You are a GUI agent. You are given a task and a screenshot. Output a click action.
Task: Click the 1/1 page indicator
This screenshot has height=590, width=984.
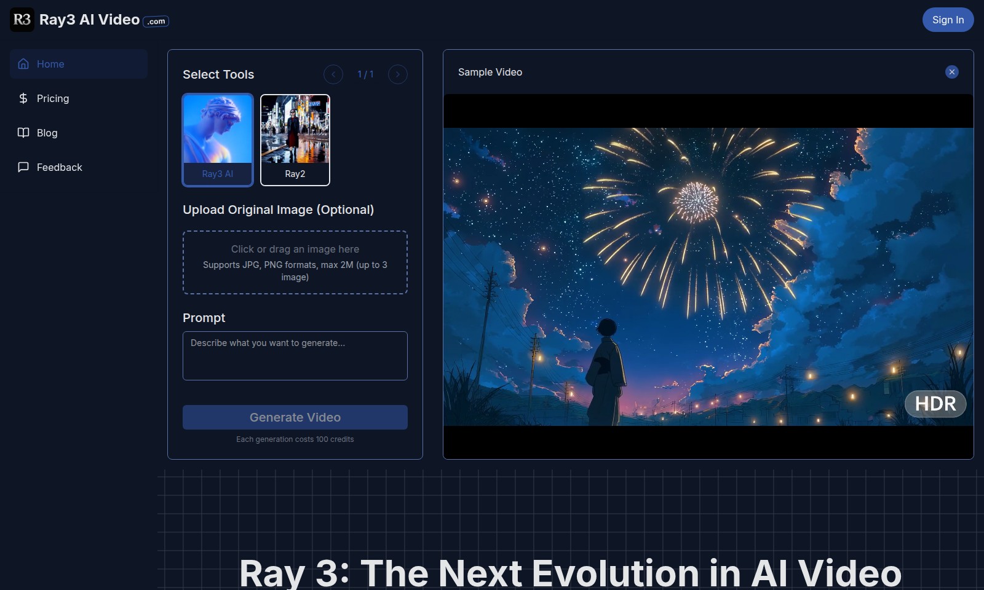click(365, 74)
